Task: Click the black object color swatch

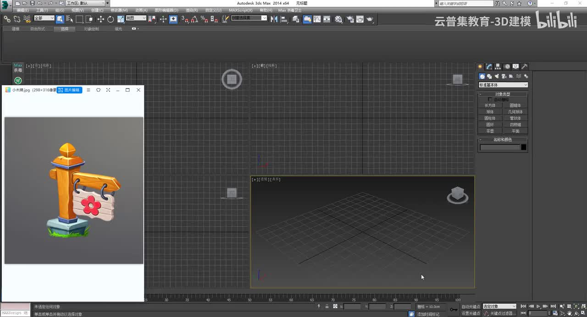Action: click(524, 147)
